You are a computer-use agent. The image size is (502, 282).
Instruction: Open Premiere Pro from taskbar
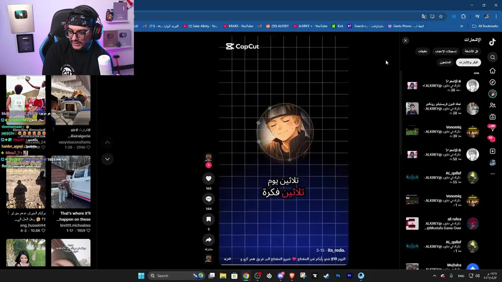coord(349,276)
